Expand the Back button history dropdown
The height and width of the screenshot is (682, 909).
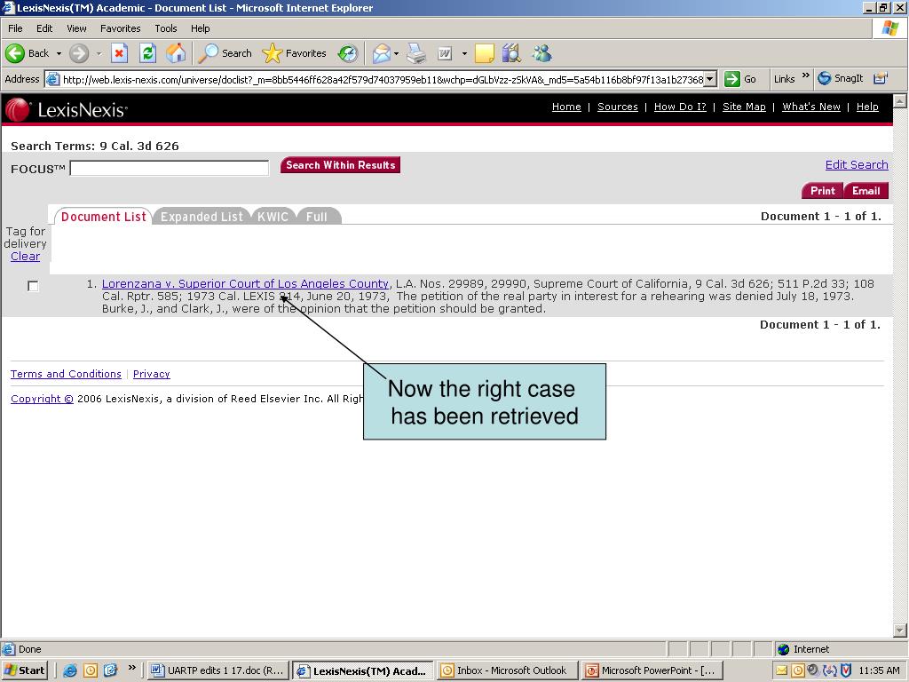pyautogui.click(x=59, y=53)
